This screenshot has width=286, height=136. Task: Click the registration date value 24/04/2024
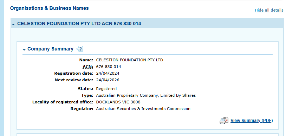tap(108, 73)
